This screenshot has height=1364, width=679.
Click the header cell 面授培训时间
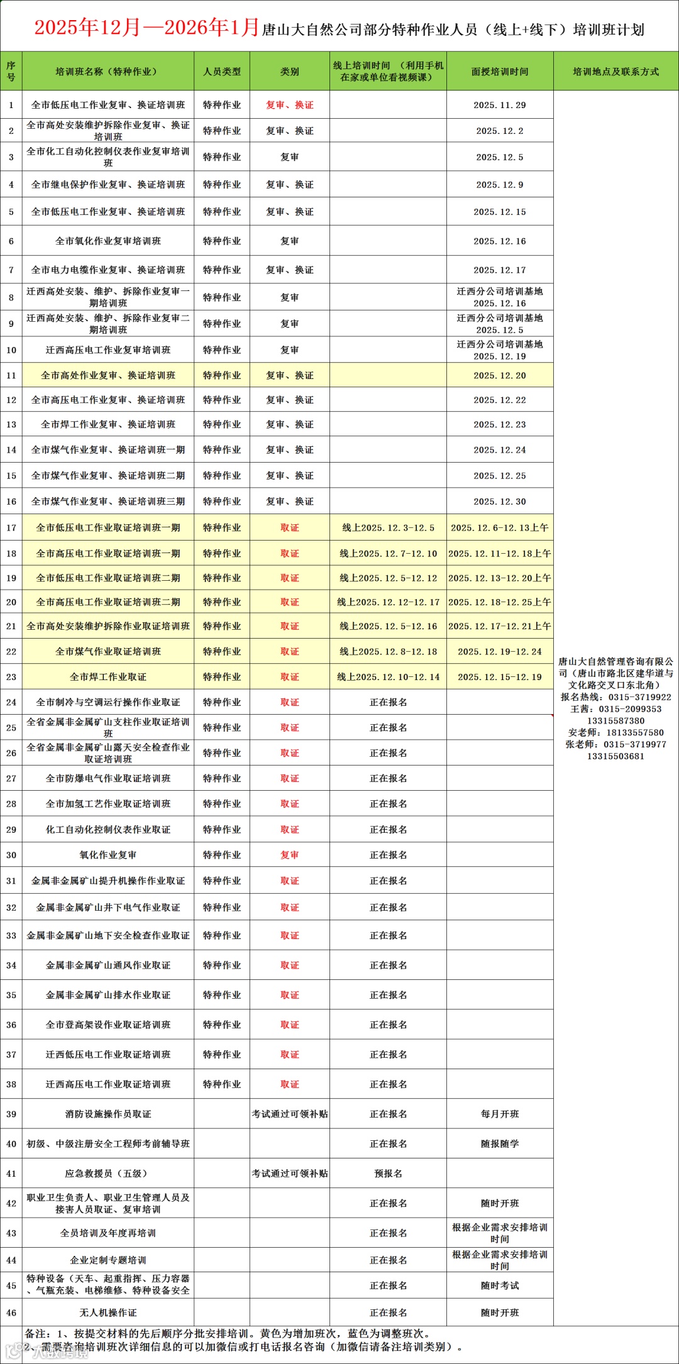[500, 71]
